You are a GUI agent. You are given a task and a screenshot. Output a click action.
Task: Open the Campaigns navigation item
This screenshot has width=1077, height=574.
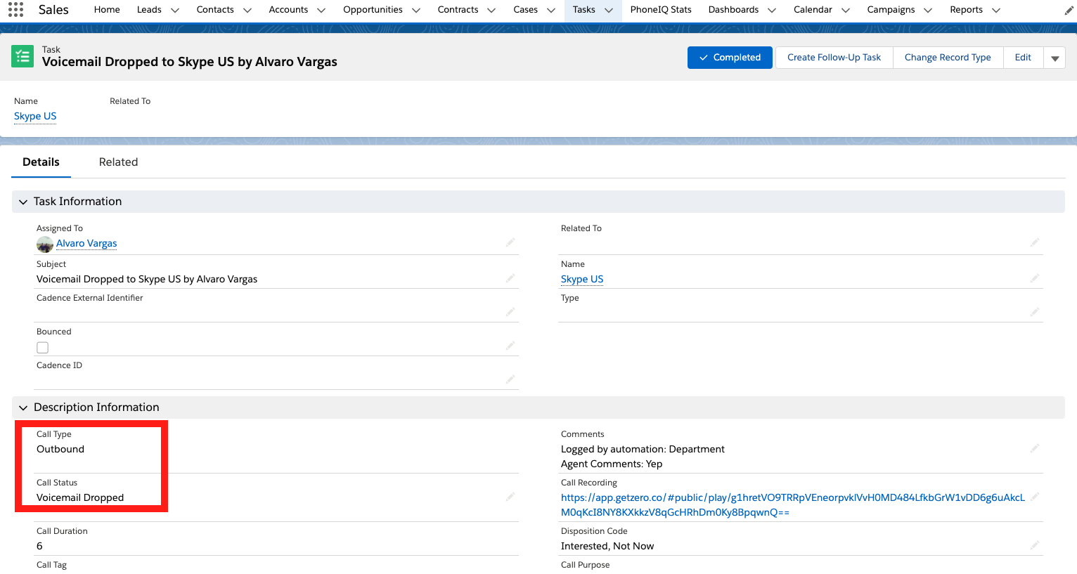891,10
